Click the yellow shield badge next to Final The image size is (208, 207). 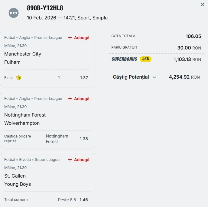19,78
